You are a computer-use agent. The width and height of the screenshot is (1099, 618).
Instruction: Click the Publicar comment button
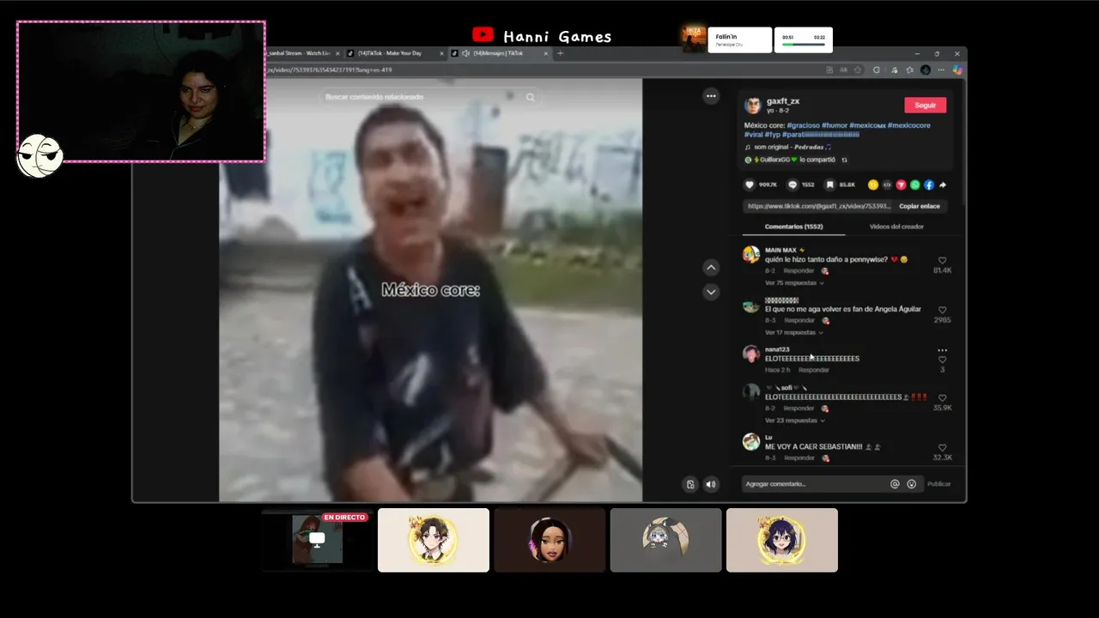click(x=938, y=484)
